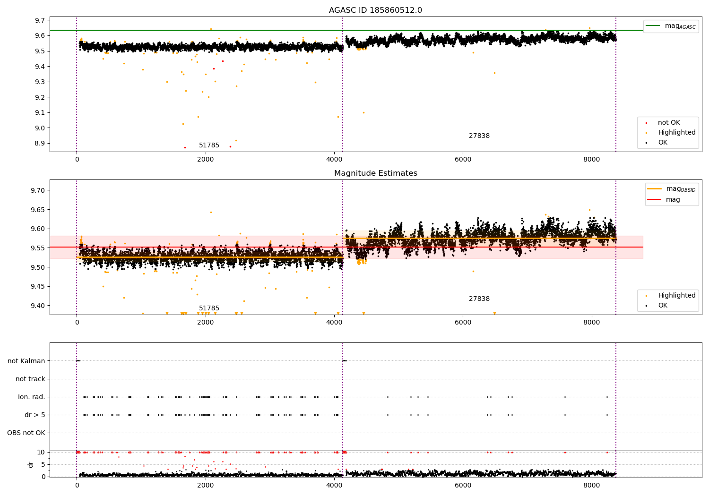Click "Highlighted" legend entry in AGASC plot

pos(677,133)
